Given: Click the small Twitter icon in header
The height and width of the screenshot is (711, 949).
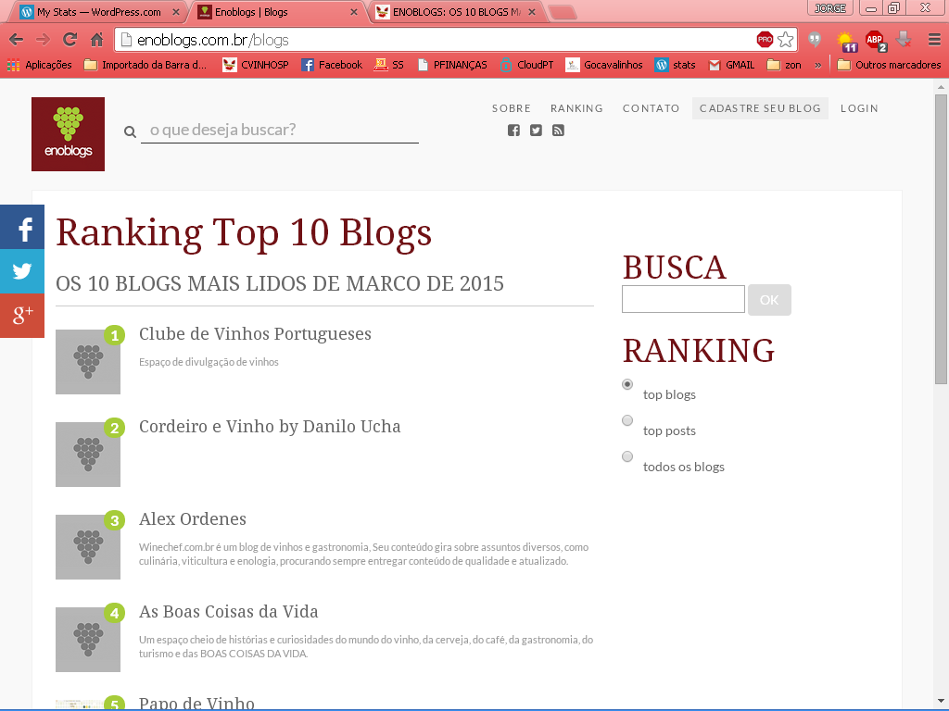Looking at the screenshot, I should click(x=536, y=131).
